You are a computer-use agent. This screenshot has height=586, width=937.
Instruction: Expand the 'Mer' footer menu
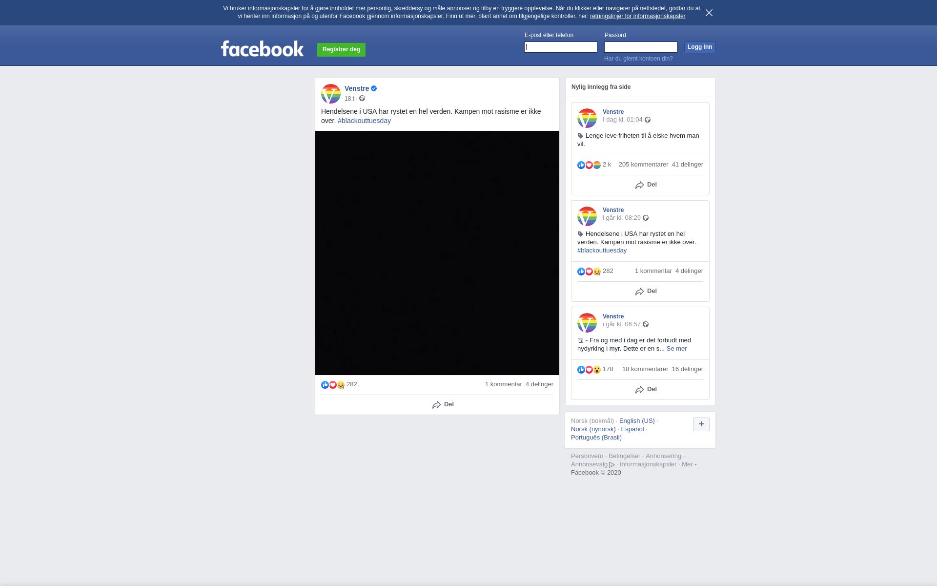pos(689,464)
